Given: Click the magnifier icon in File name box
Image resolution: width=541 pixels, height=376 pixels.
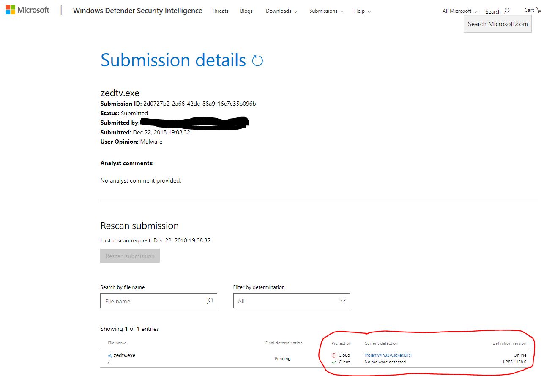Looking at the screenshot, I should (x=210, y=301).
